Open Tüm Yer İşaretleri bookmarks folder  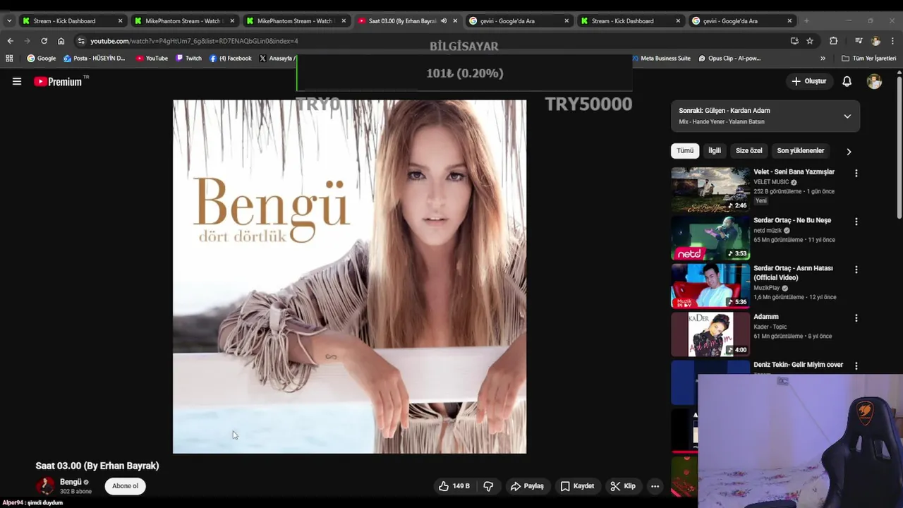click(868, 59)
